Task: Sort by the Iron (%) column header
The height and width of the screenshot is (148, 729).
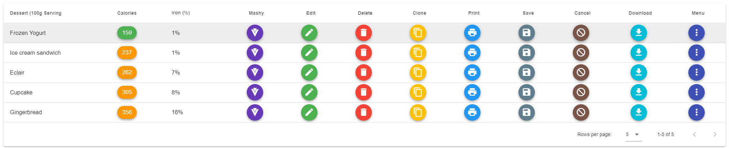Action: 180,13
